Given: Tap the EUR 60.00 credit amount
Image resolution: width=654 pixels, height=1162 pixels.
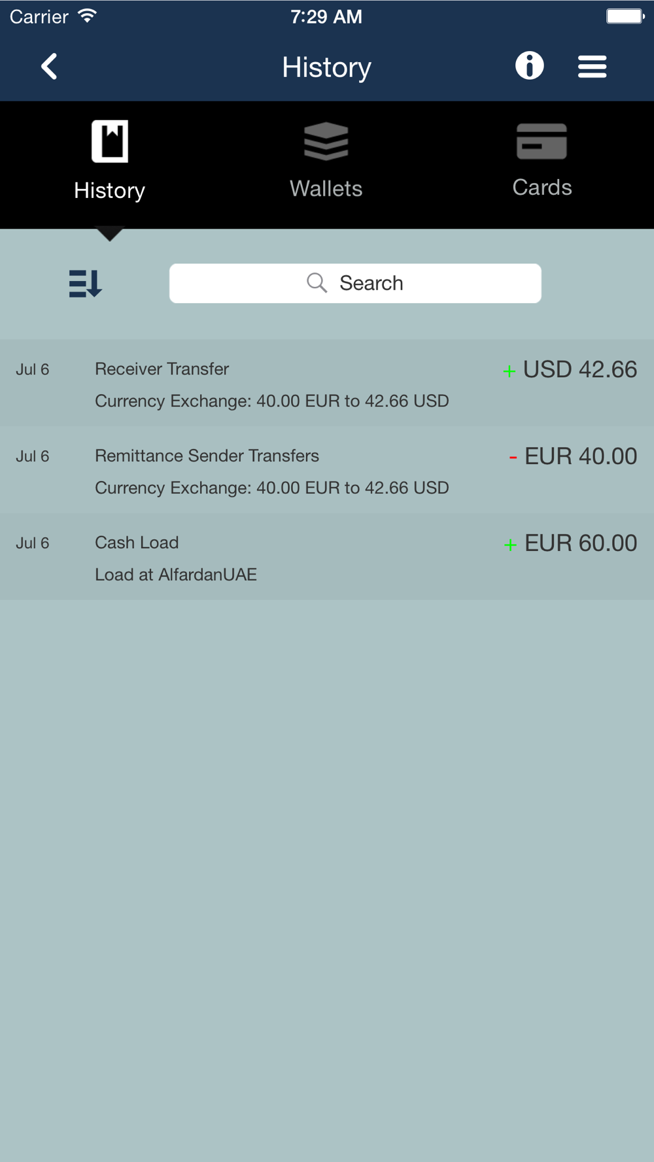Looking at the screenshot, I should (580, 544).
